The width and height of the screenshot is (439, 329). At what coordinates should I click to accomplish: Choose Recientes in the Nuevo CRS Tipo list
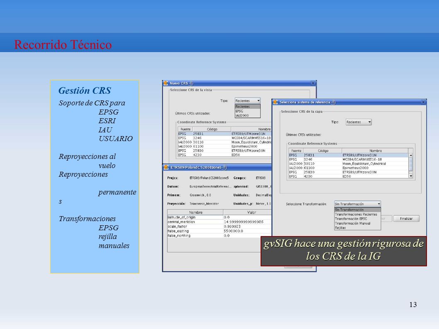(x=247, y=106)
